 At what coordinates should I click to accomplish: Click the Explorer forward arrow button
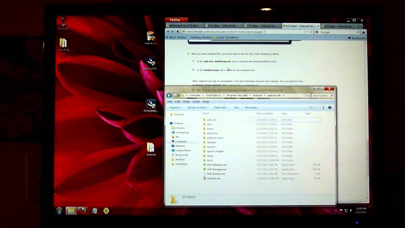(x=175, y=95)
